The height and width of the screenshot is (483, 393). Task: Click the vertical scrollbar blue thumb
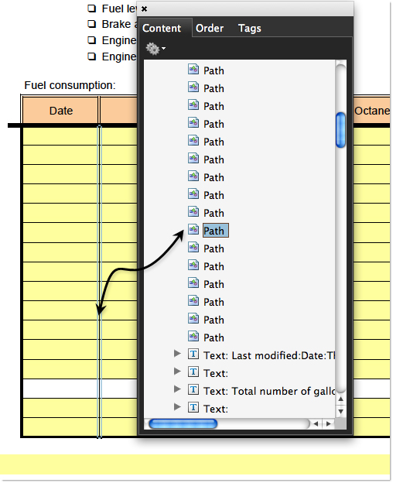pyautogui.click(x=340, y=130)
